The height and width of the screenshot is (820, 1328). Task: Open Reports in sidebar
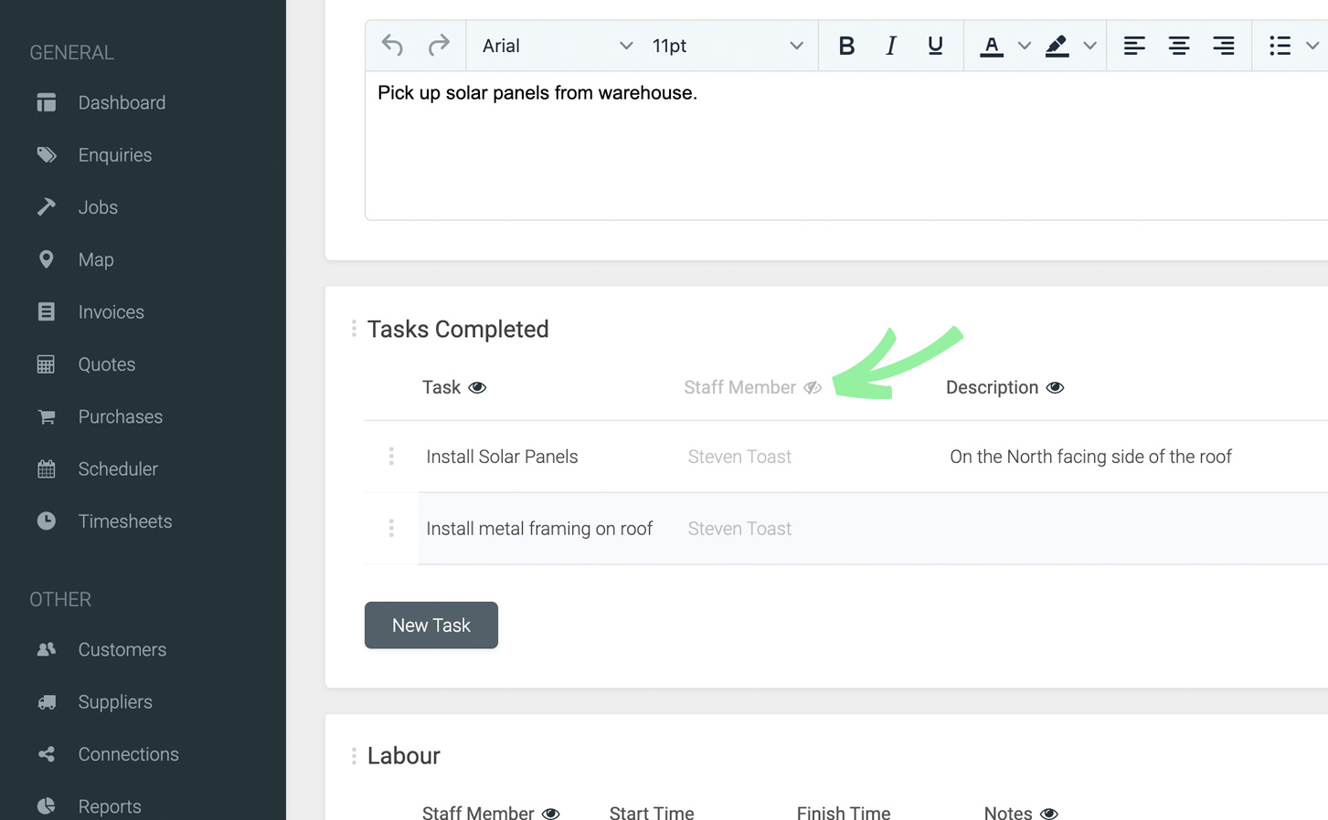click(110, 806)
